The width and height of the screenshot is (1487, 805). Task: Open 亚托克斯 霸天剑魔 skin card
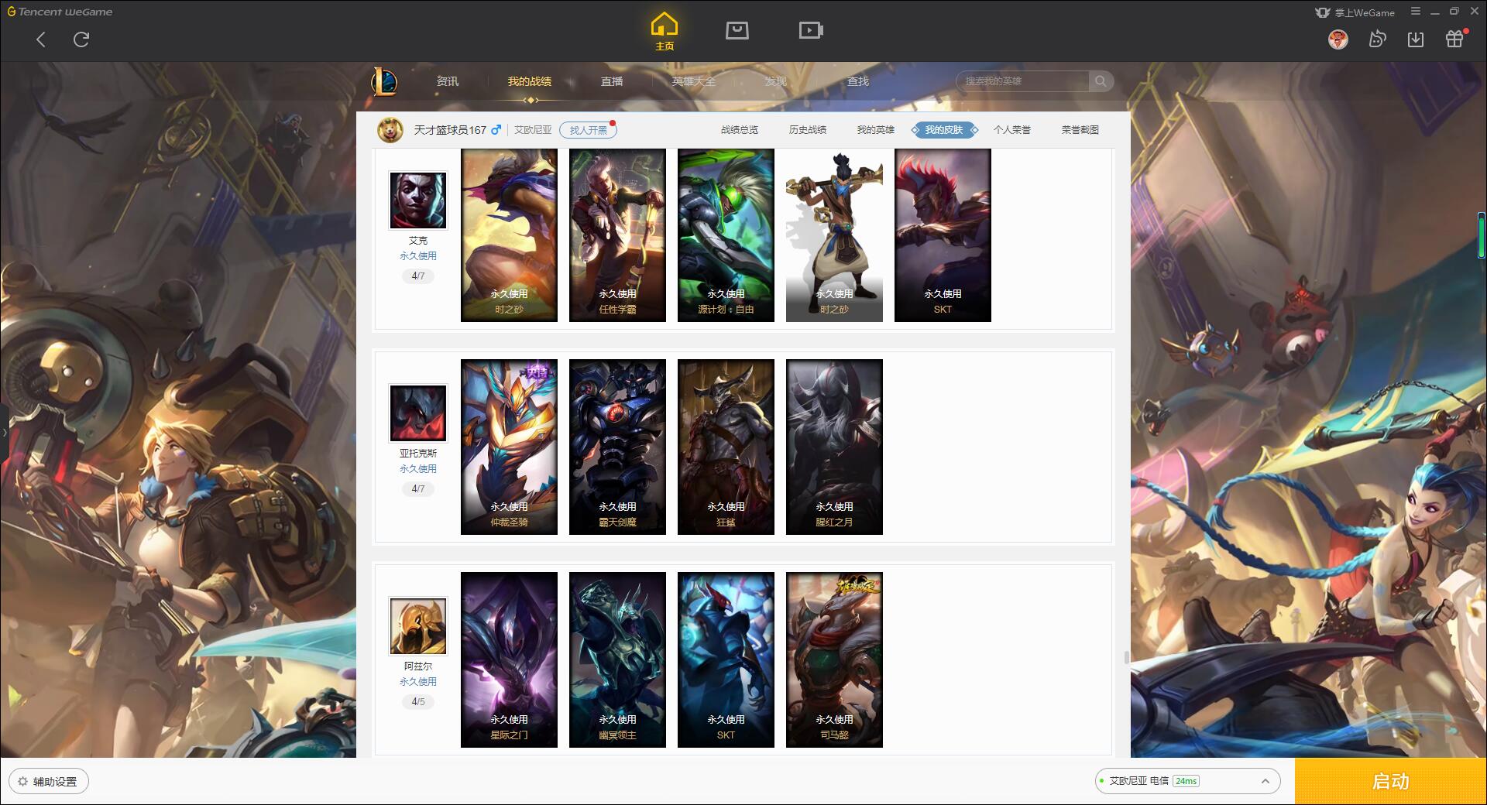coord(617,447)
